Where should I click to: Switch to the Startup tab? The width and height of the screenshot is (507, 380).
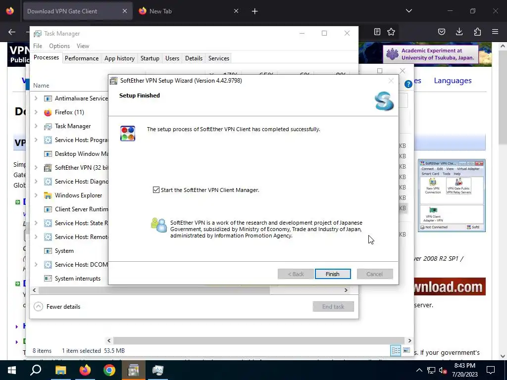click(x=150, y=58)
